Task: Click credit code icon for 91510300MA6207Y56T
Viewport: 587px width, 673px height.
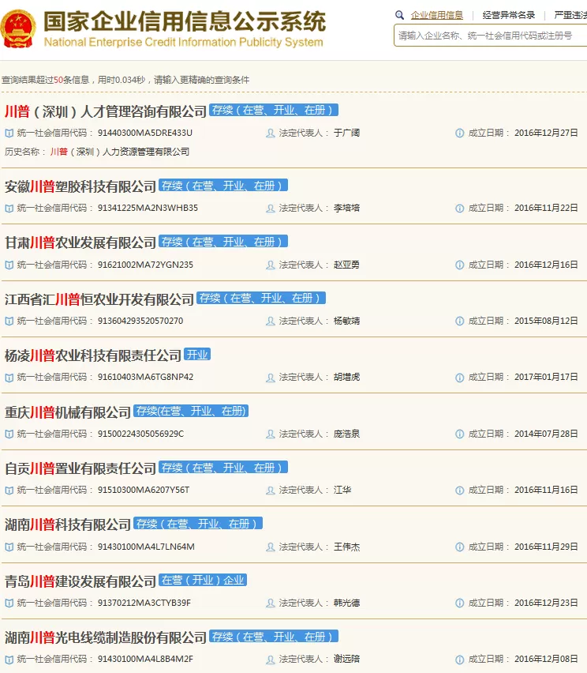Action: [9, 491]
